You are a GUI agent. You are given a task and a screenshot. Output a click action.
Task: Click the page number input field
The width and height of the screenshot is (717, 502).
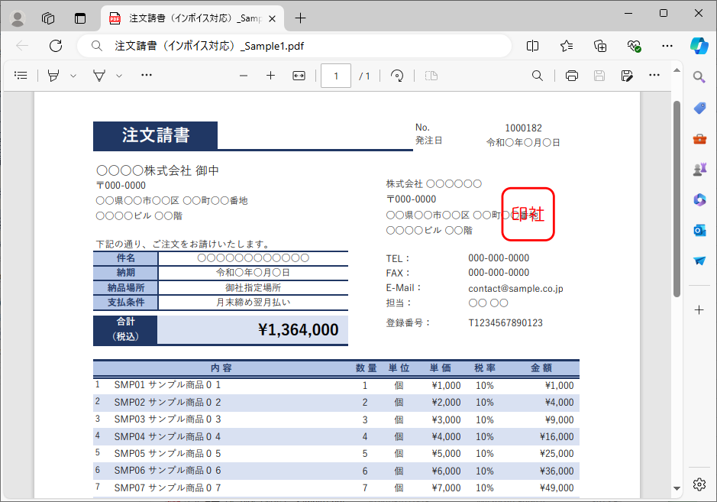point(336,75)
